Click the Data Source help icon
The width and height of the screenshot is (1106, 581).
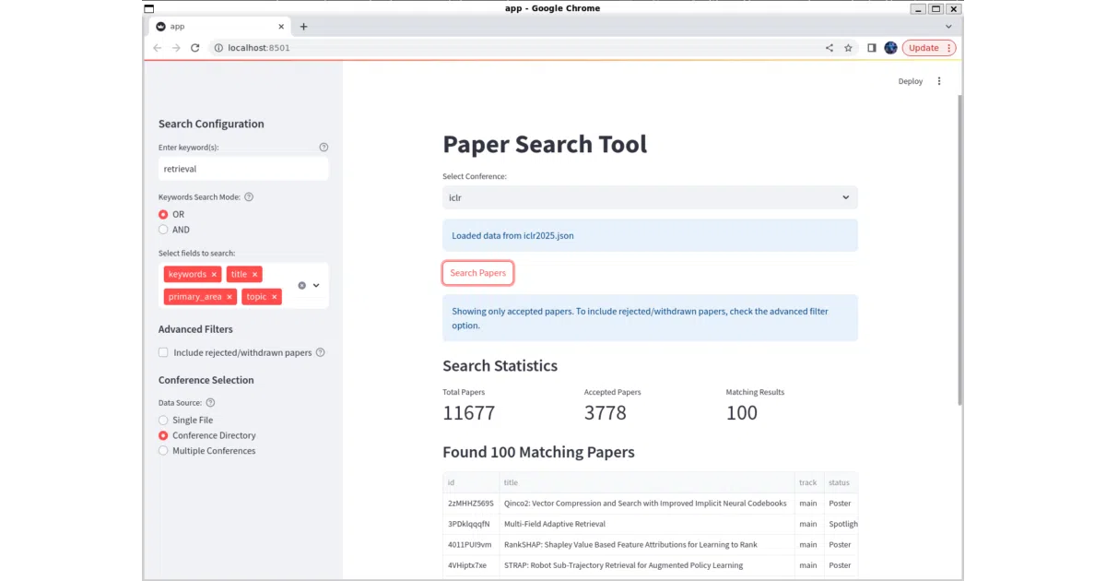click(x=210, y=403)
